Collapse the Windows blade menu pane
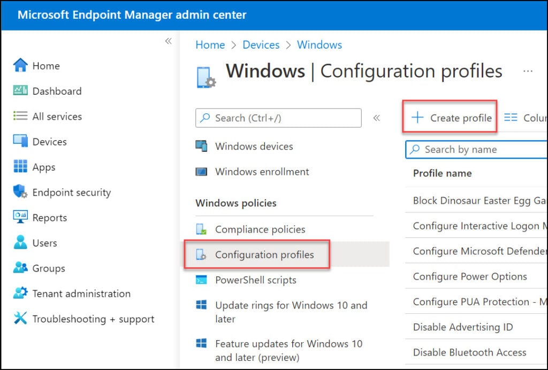Screen dimensions: 548x370 [376, 118]
